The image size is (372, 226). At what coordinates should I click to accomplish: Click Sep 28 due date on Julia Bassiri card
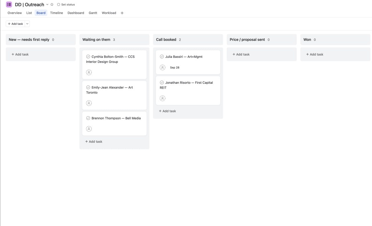tap(175, 68)
